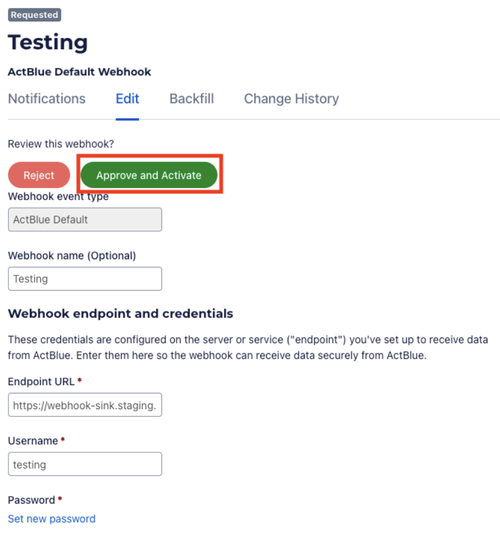Screen dimensions: 500x534
Task: View the Change History tab
Action: [291, 99]
